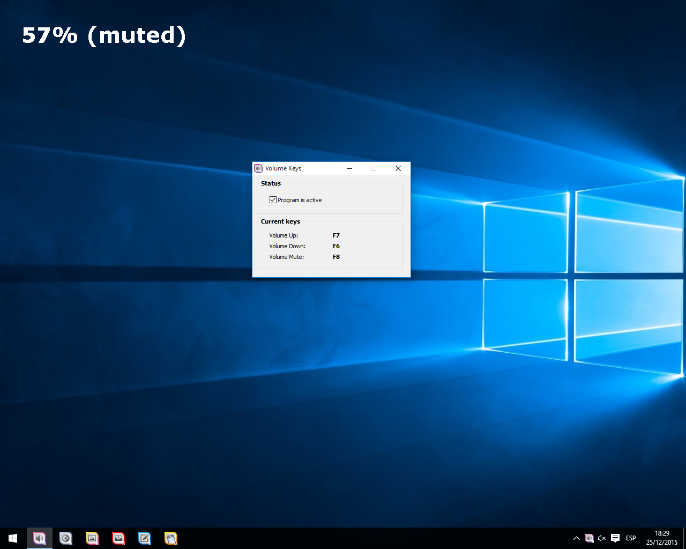Click the Volume Keys title bar icon
This screenshot has height=549, width=686.
click(258, 168)
